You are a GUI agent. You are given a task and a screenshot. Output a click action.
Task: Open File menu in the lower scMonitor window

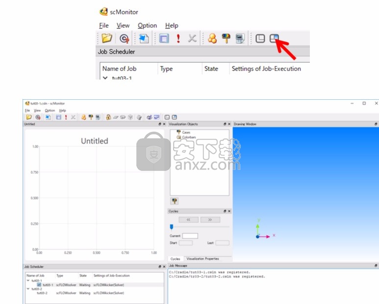[x=27, y=111]
